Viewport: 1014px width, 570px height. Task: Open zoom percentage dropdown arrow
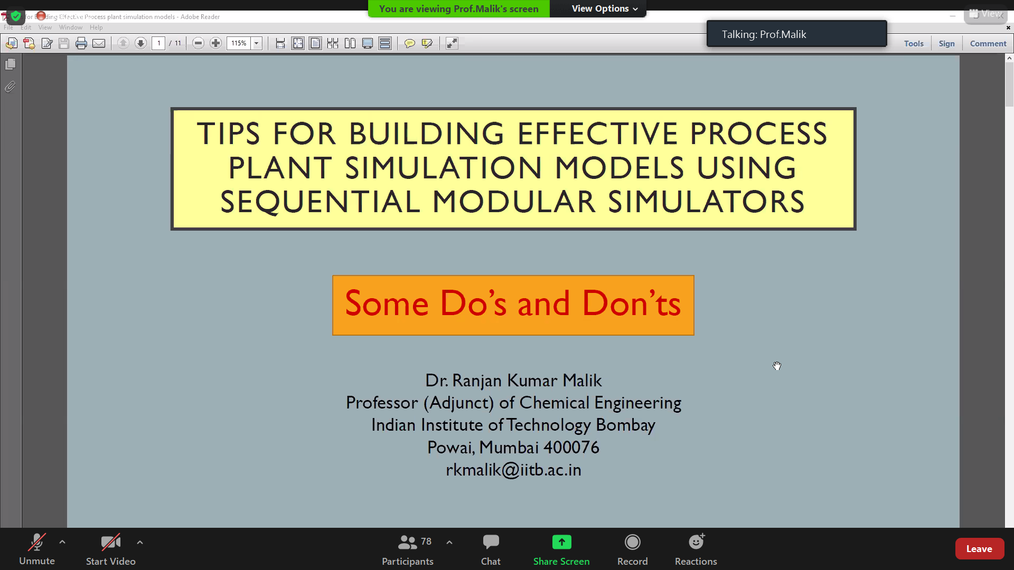pos(257,43)
